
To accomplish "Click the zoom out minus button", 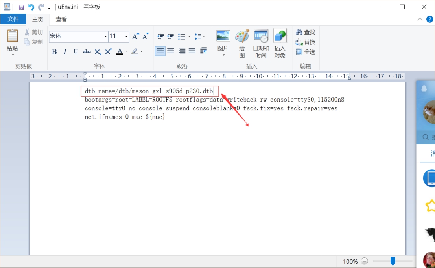I will point(364,261).
